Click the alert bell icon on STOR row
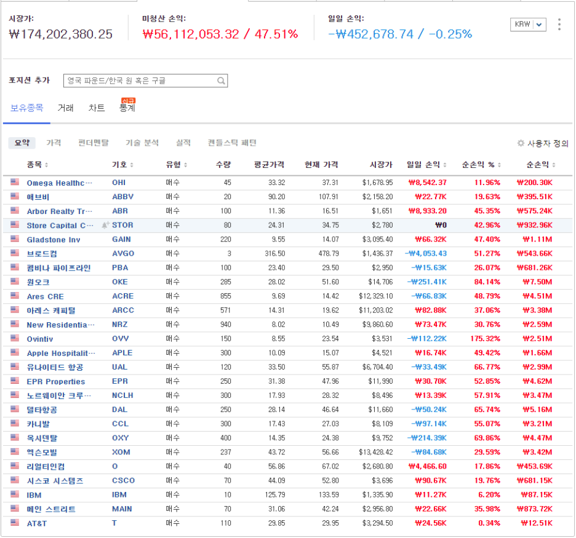This screenshot has height=538, width=576. [105, 225]
